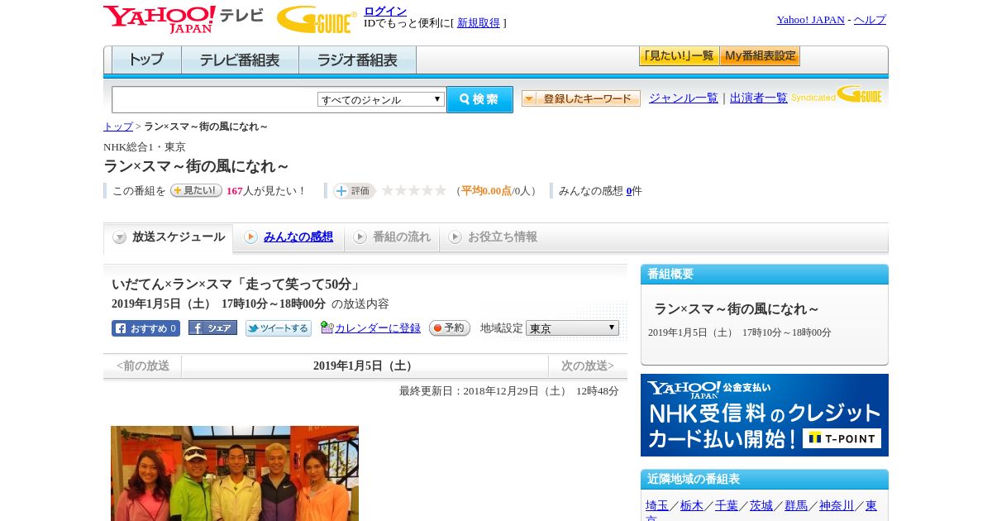Rate the program with the first star
992x521 pixels.
pyautogui.click(x=388, y=191)
